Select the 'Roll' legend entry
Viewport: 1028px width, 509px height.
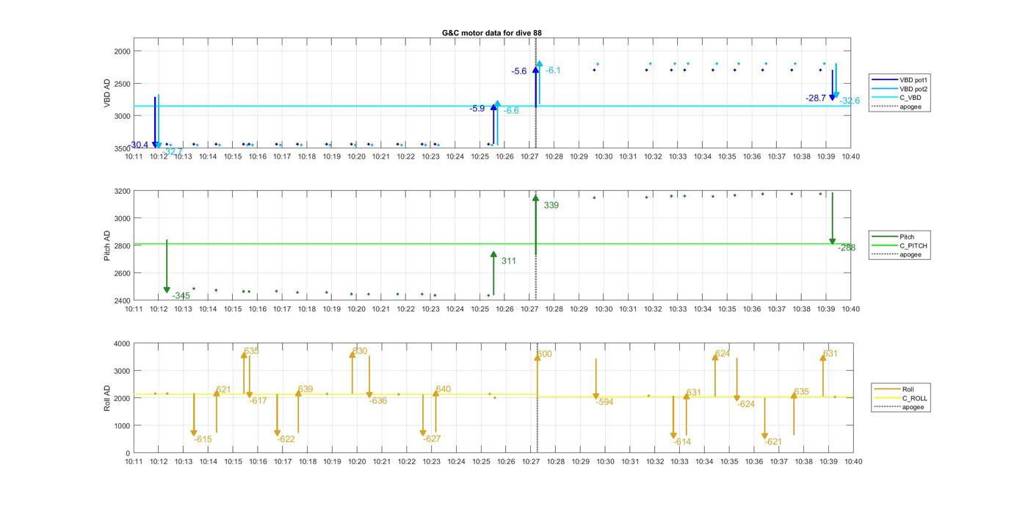pos(894,389)
